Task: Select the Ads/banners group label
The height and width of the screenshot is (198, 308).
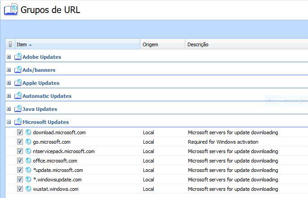Action: 39,70
